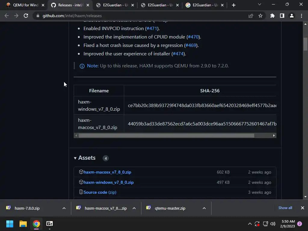Image resolution: width=308 pixels, height=231 pixels.
Task: Open the clock and calendar
Action: click(x=288, y=224)
